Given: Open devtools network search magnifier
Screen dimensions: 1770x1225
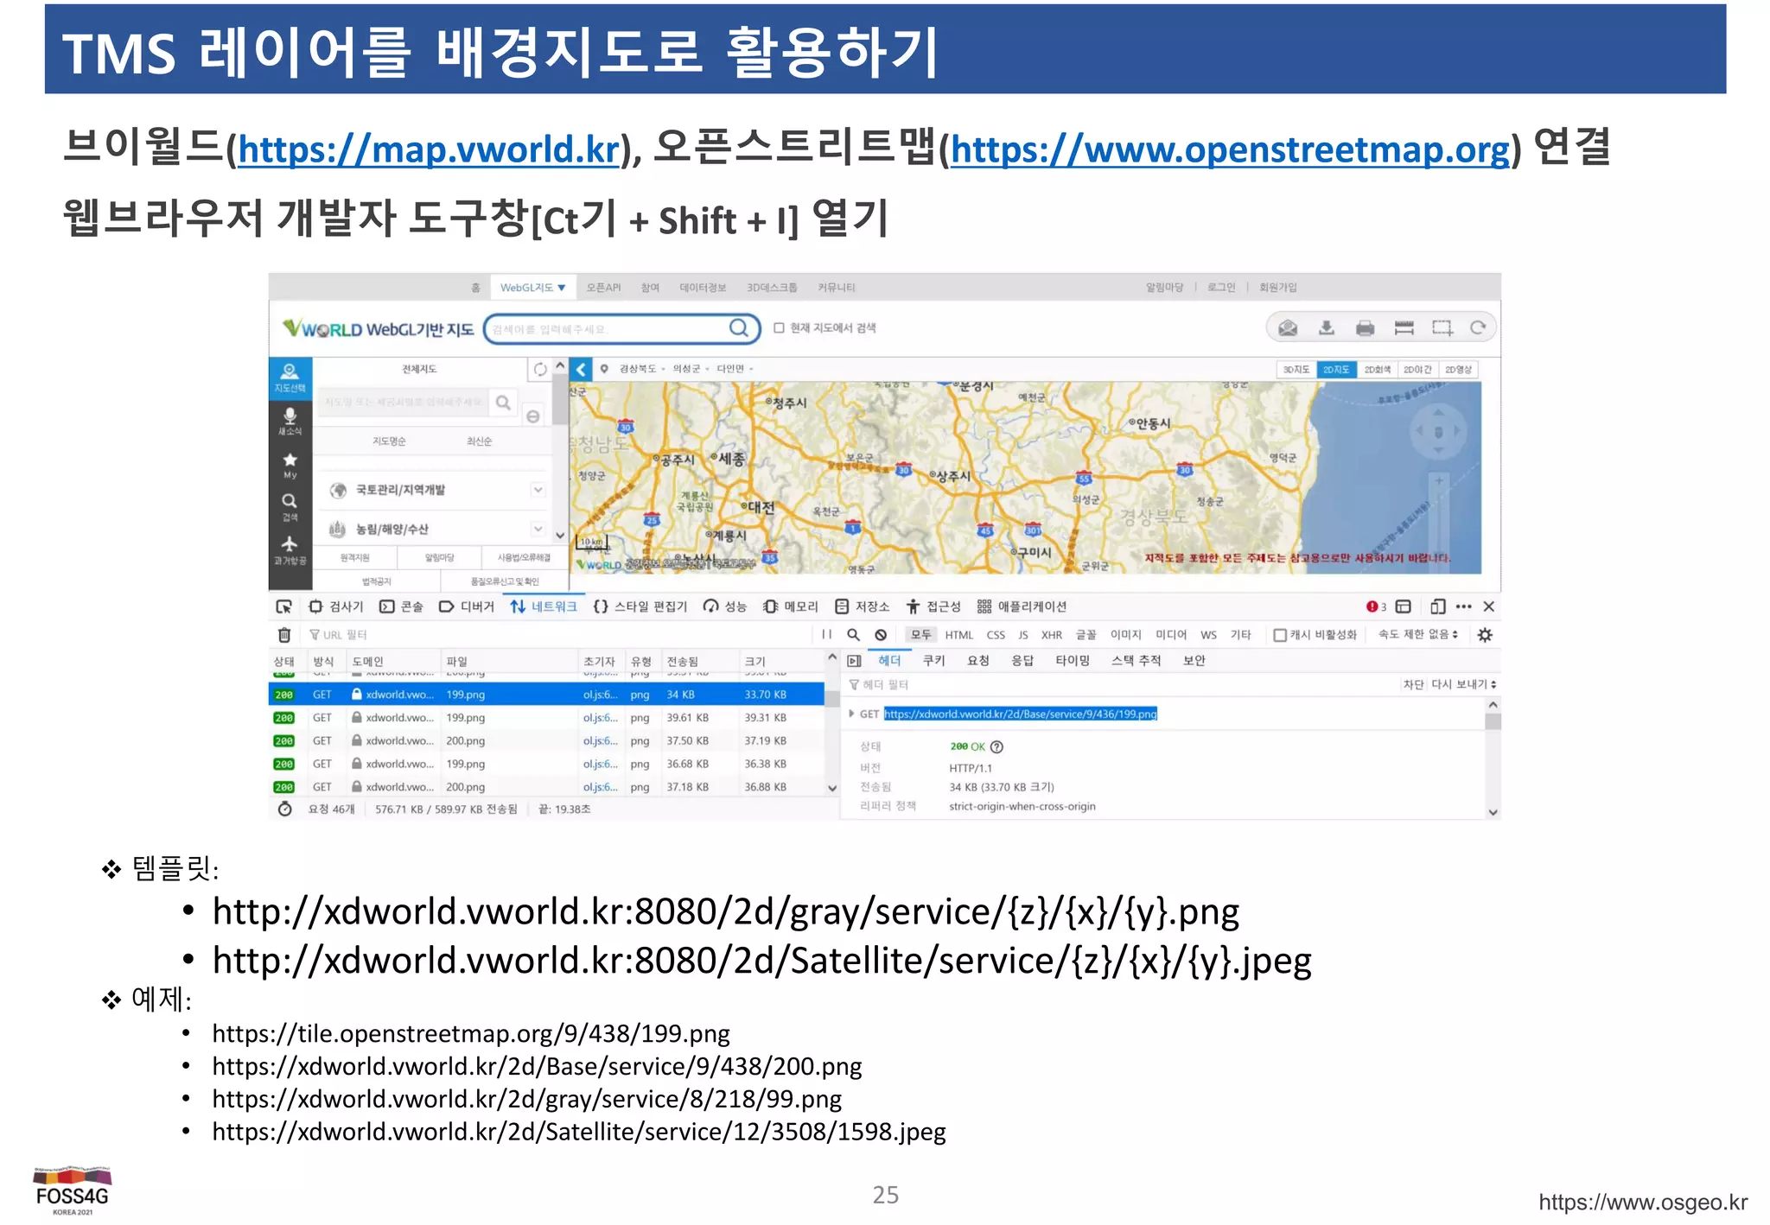Looking at the screenshot, I should point(853,635).
